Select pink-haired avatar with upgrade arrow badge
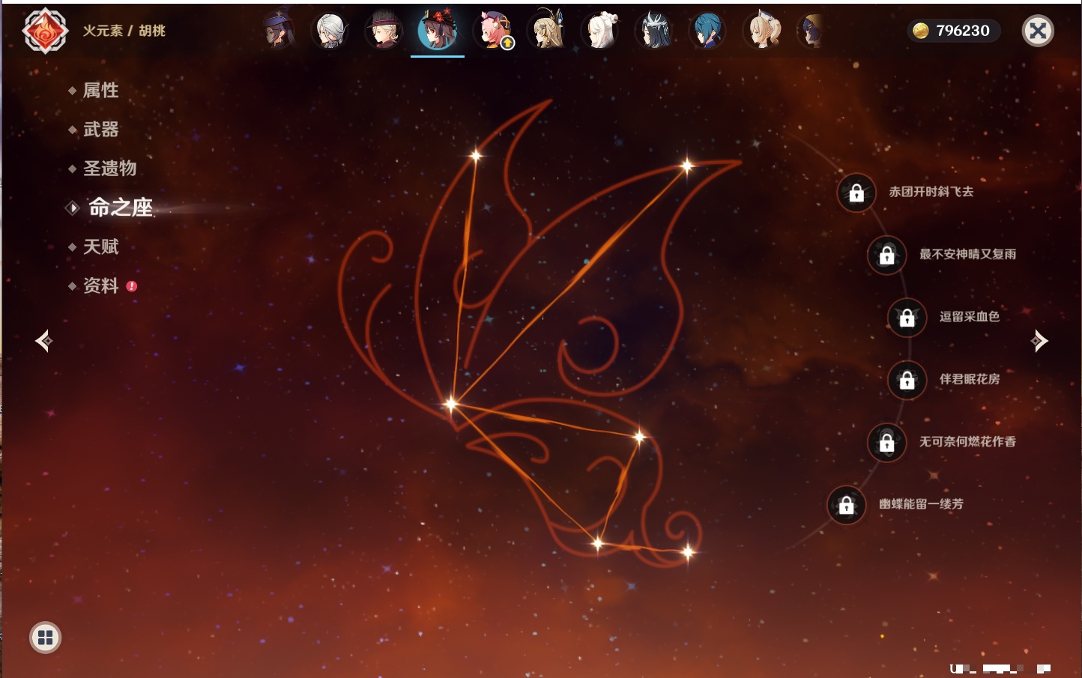 coord(495,31)
